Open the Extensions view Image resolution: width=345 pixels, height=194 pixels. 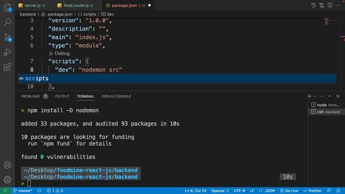8,67
